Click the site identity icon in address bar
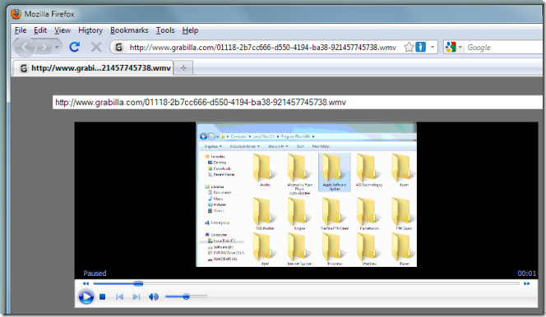The image size is (546, 317). pos(118,47)
